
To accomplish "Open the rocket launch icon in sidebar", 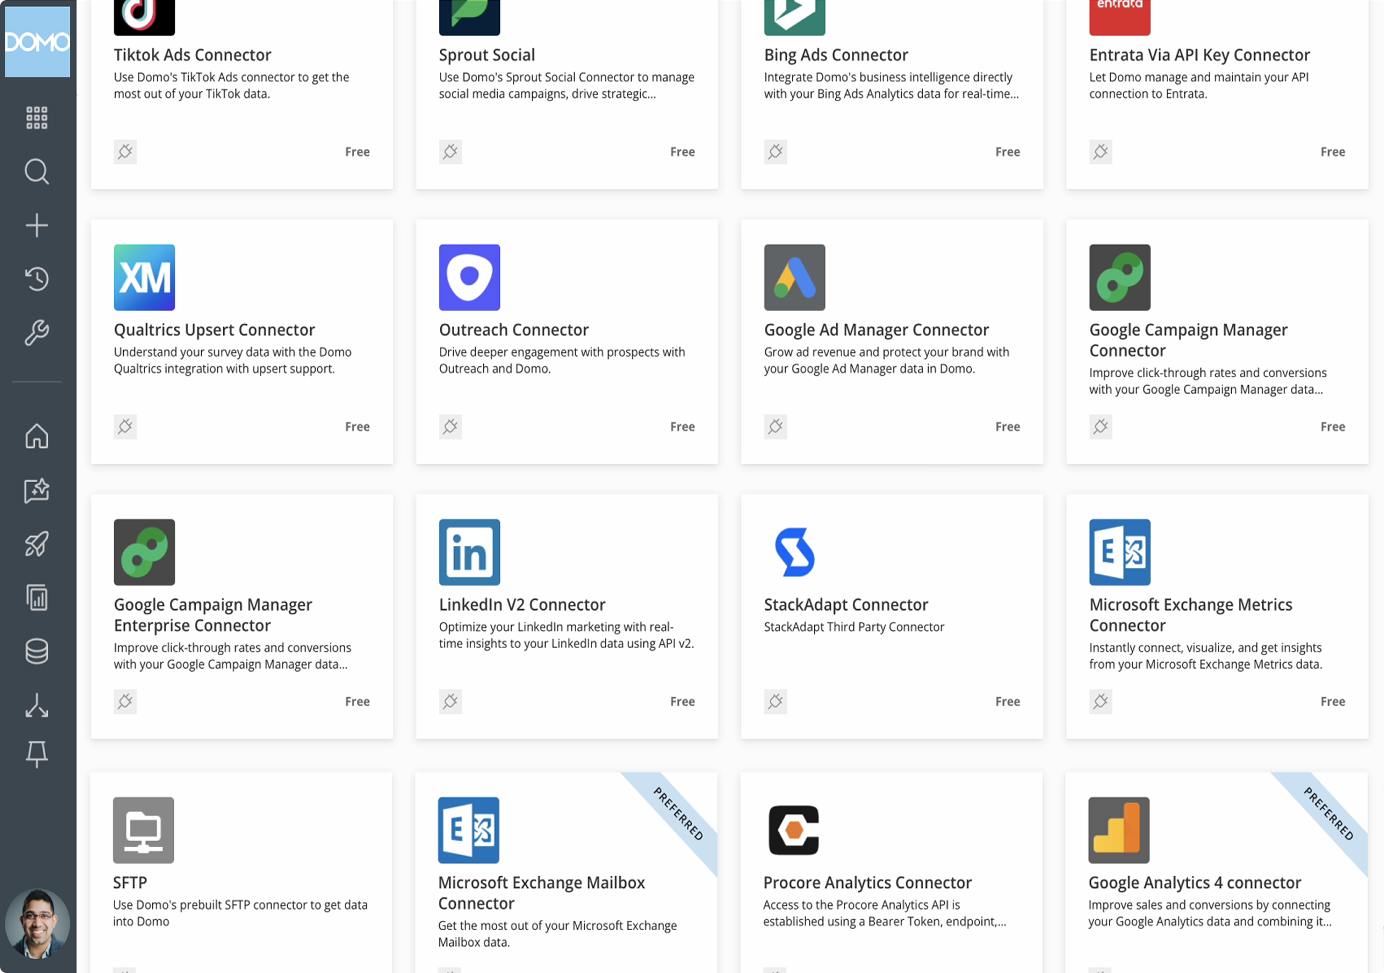I will tap(37, 544).
